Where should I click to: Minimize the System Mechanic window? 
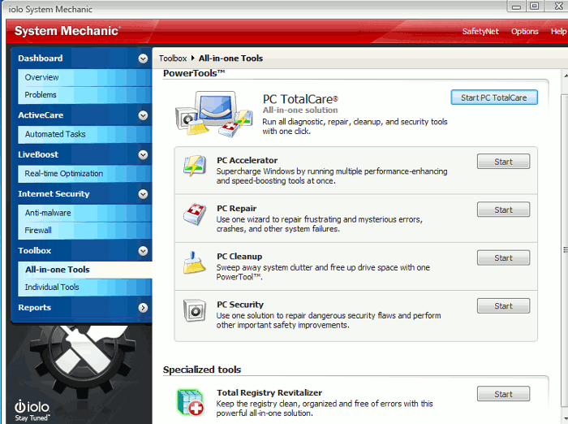(x=517, y=6)
